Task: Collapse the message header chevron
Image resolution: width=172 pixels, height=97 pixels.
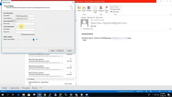Action: click(170, 29)
